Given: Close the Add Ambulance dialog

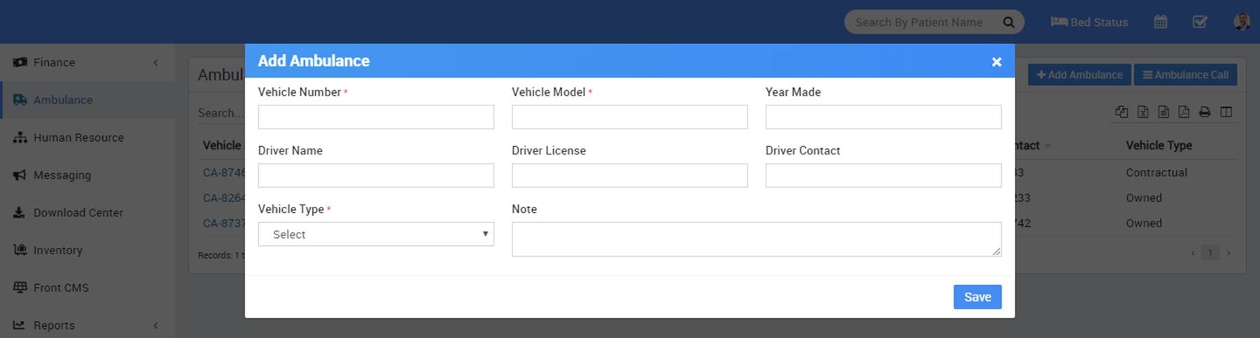Looking at the screenshot, I should coord(996,62).
